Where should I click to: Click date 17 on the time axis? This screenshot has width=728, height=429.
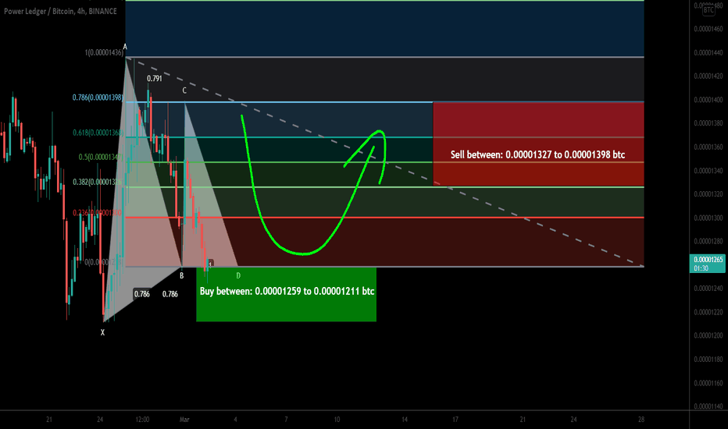455,420
